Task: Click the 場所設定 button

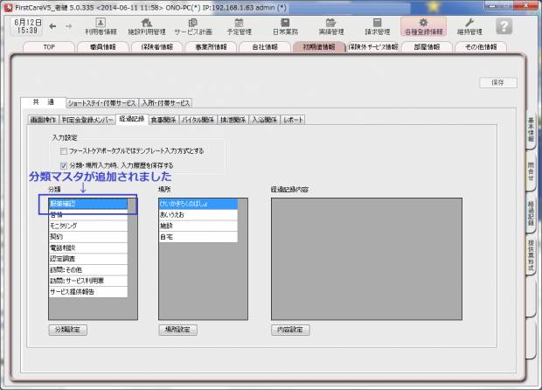Action: pos(177,330)
